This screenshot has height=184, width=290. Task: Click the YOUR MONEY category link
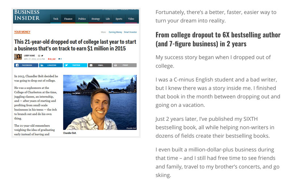22,32
